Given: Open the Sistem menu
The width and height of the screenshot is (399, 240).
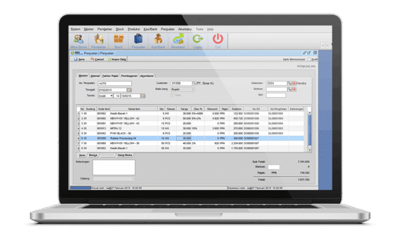Looking at the screenshot, I should (x=75, y=29).
